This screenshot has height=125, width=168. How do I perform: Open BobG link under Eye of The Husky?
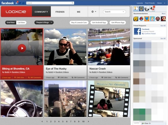(51, 72)
